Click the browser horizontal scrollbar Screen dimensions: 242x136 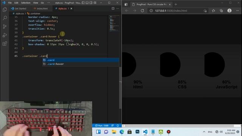[x=179, y=126]
